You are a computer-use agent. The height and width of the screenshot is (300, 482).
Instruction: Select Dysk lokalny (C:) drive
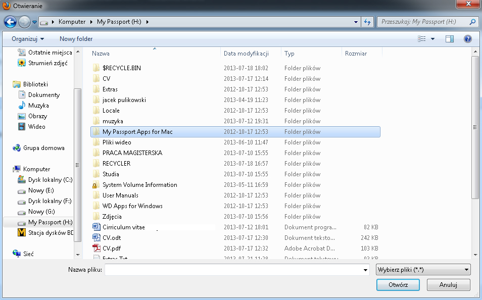pyautogui.click(x=45, y=179)
